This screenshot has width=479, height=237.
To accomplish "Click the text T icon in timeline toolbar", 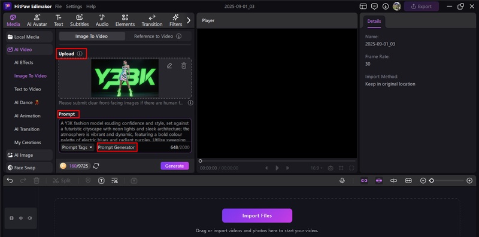I will pos(101,181).
